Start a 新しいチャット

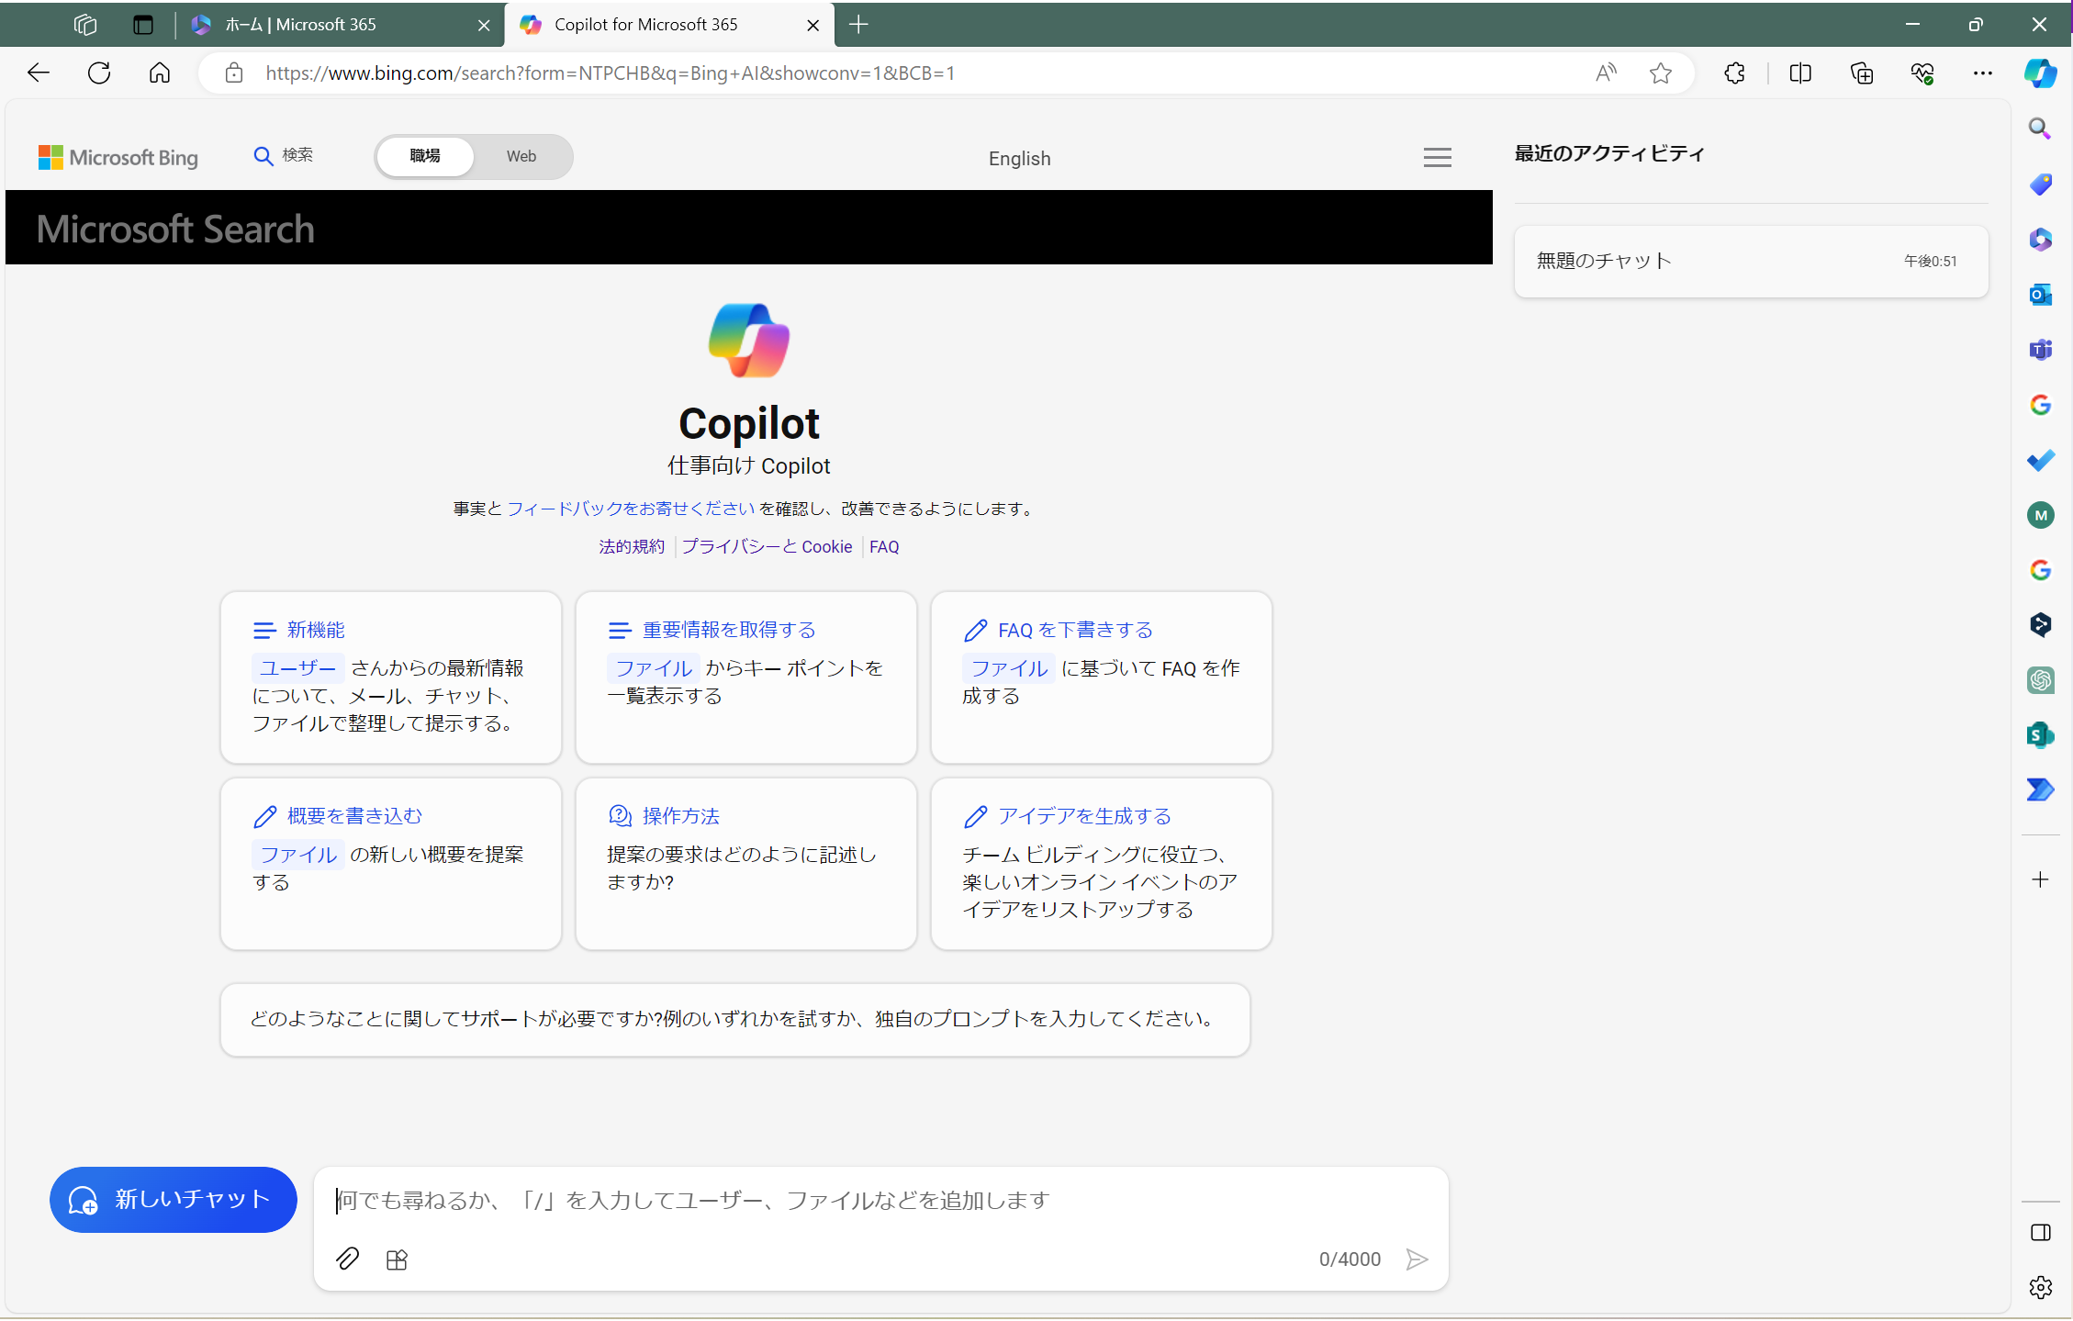(x=174, y=1200)
